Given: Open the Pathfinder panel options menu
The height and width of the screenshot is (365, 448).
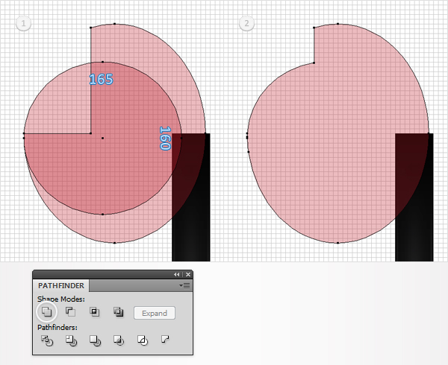Looking at the screenshot, I should coord(185,285).
